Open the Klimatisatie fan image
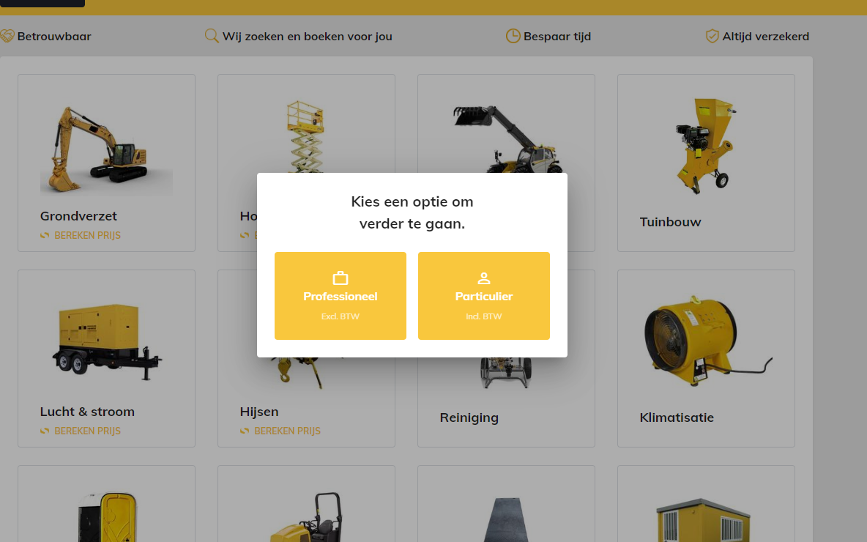The height and width of the screenshot is (542, 867). (x=707, y=341)
